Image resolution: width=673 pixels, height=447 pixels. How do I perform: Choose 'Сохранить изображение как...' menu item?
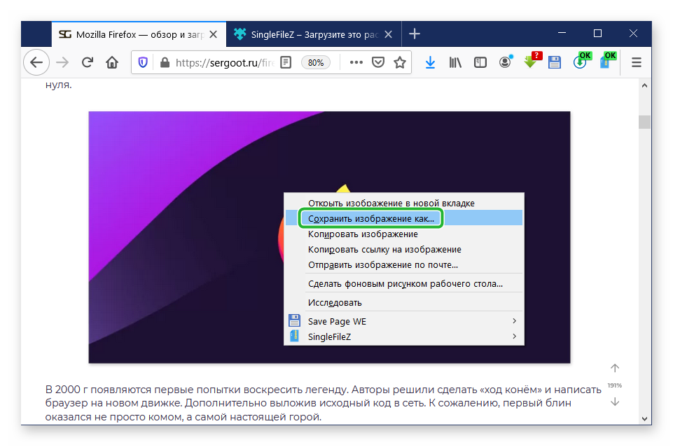(371, 219)
